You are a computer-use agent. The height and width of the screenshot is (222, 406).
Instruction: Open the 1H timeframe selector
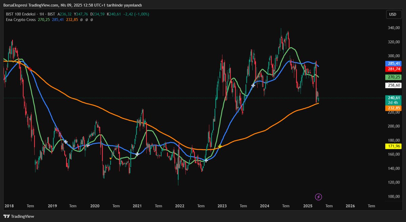[41, 14]
